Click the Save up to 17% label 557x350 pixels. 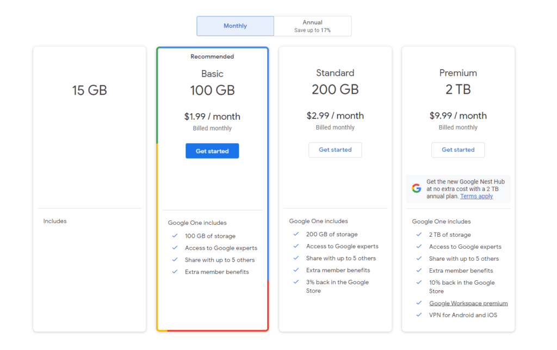coord(313,29)
